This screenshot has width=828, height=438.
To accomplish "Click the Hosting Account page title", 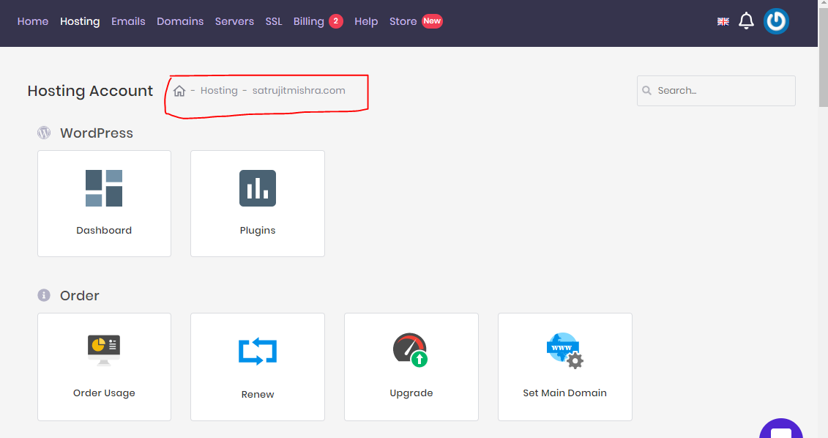I will point(90,91).
